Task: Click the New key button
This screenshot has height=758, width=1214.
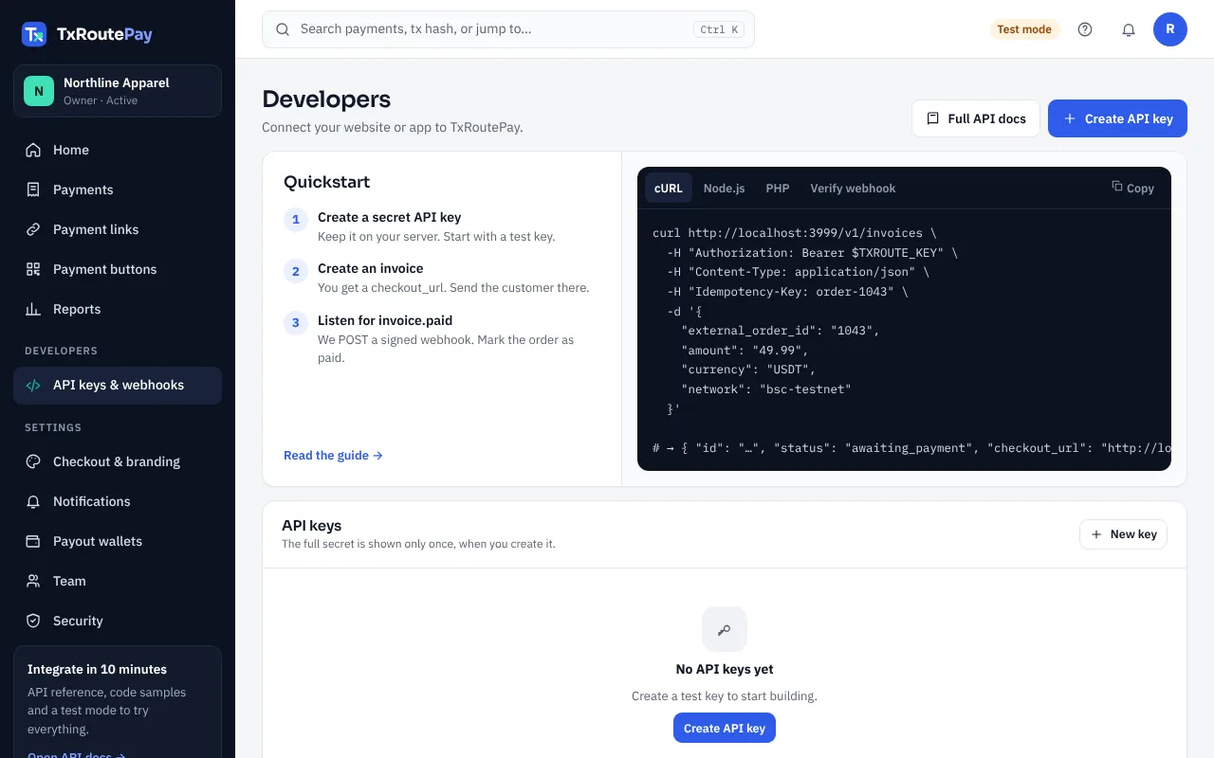Action: 1124,534
